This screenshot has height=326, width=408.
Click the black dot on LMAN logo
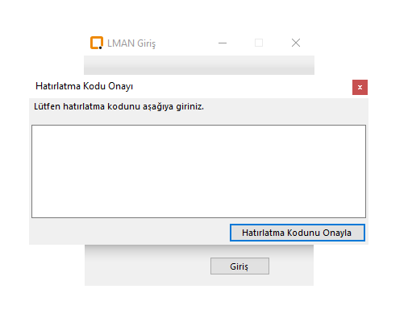pos(100,47)
